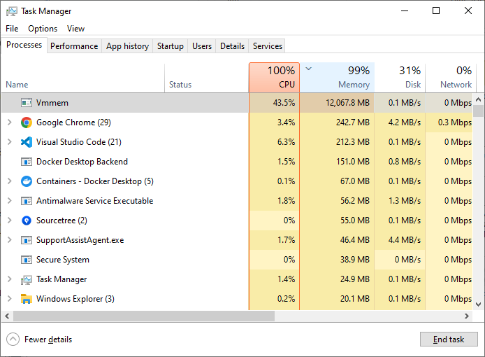Expand the SupportAssistAgent.exe row
This screenshot has width=485, height=357.
pyautogui.click(x=10, y=240)
